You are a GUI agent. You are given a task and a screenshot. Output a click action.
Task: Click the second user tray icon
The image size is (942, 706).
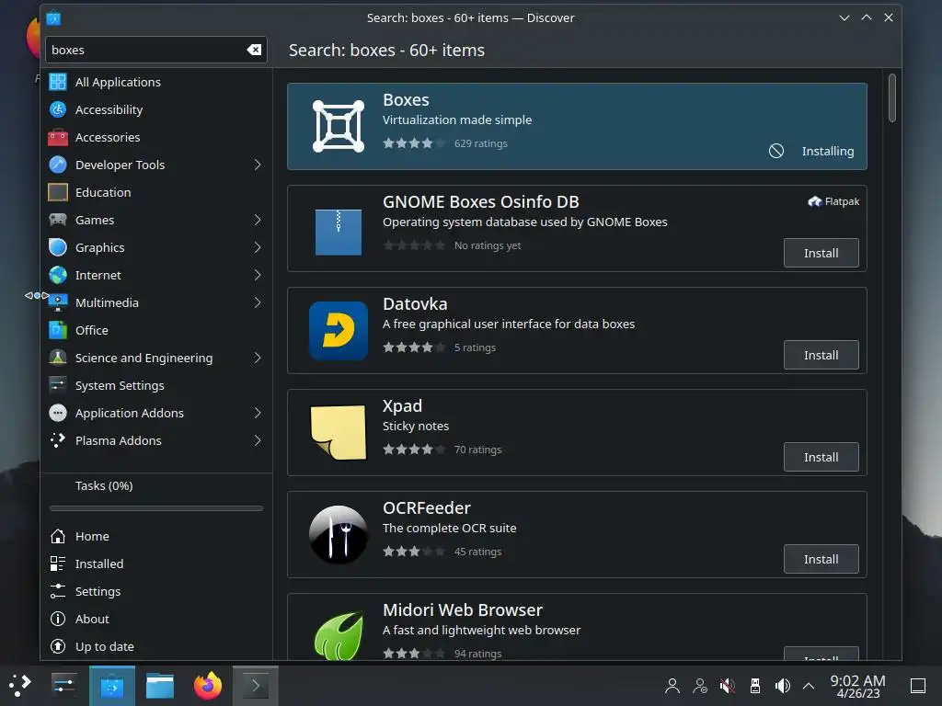700,686
